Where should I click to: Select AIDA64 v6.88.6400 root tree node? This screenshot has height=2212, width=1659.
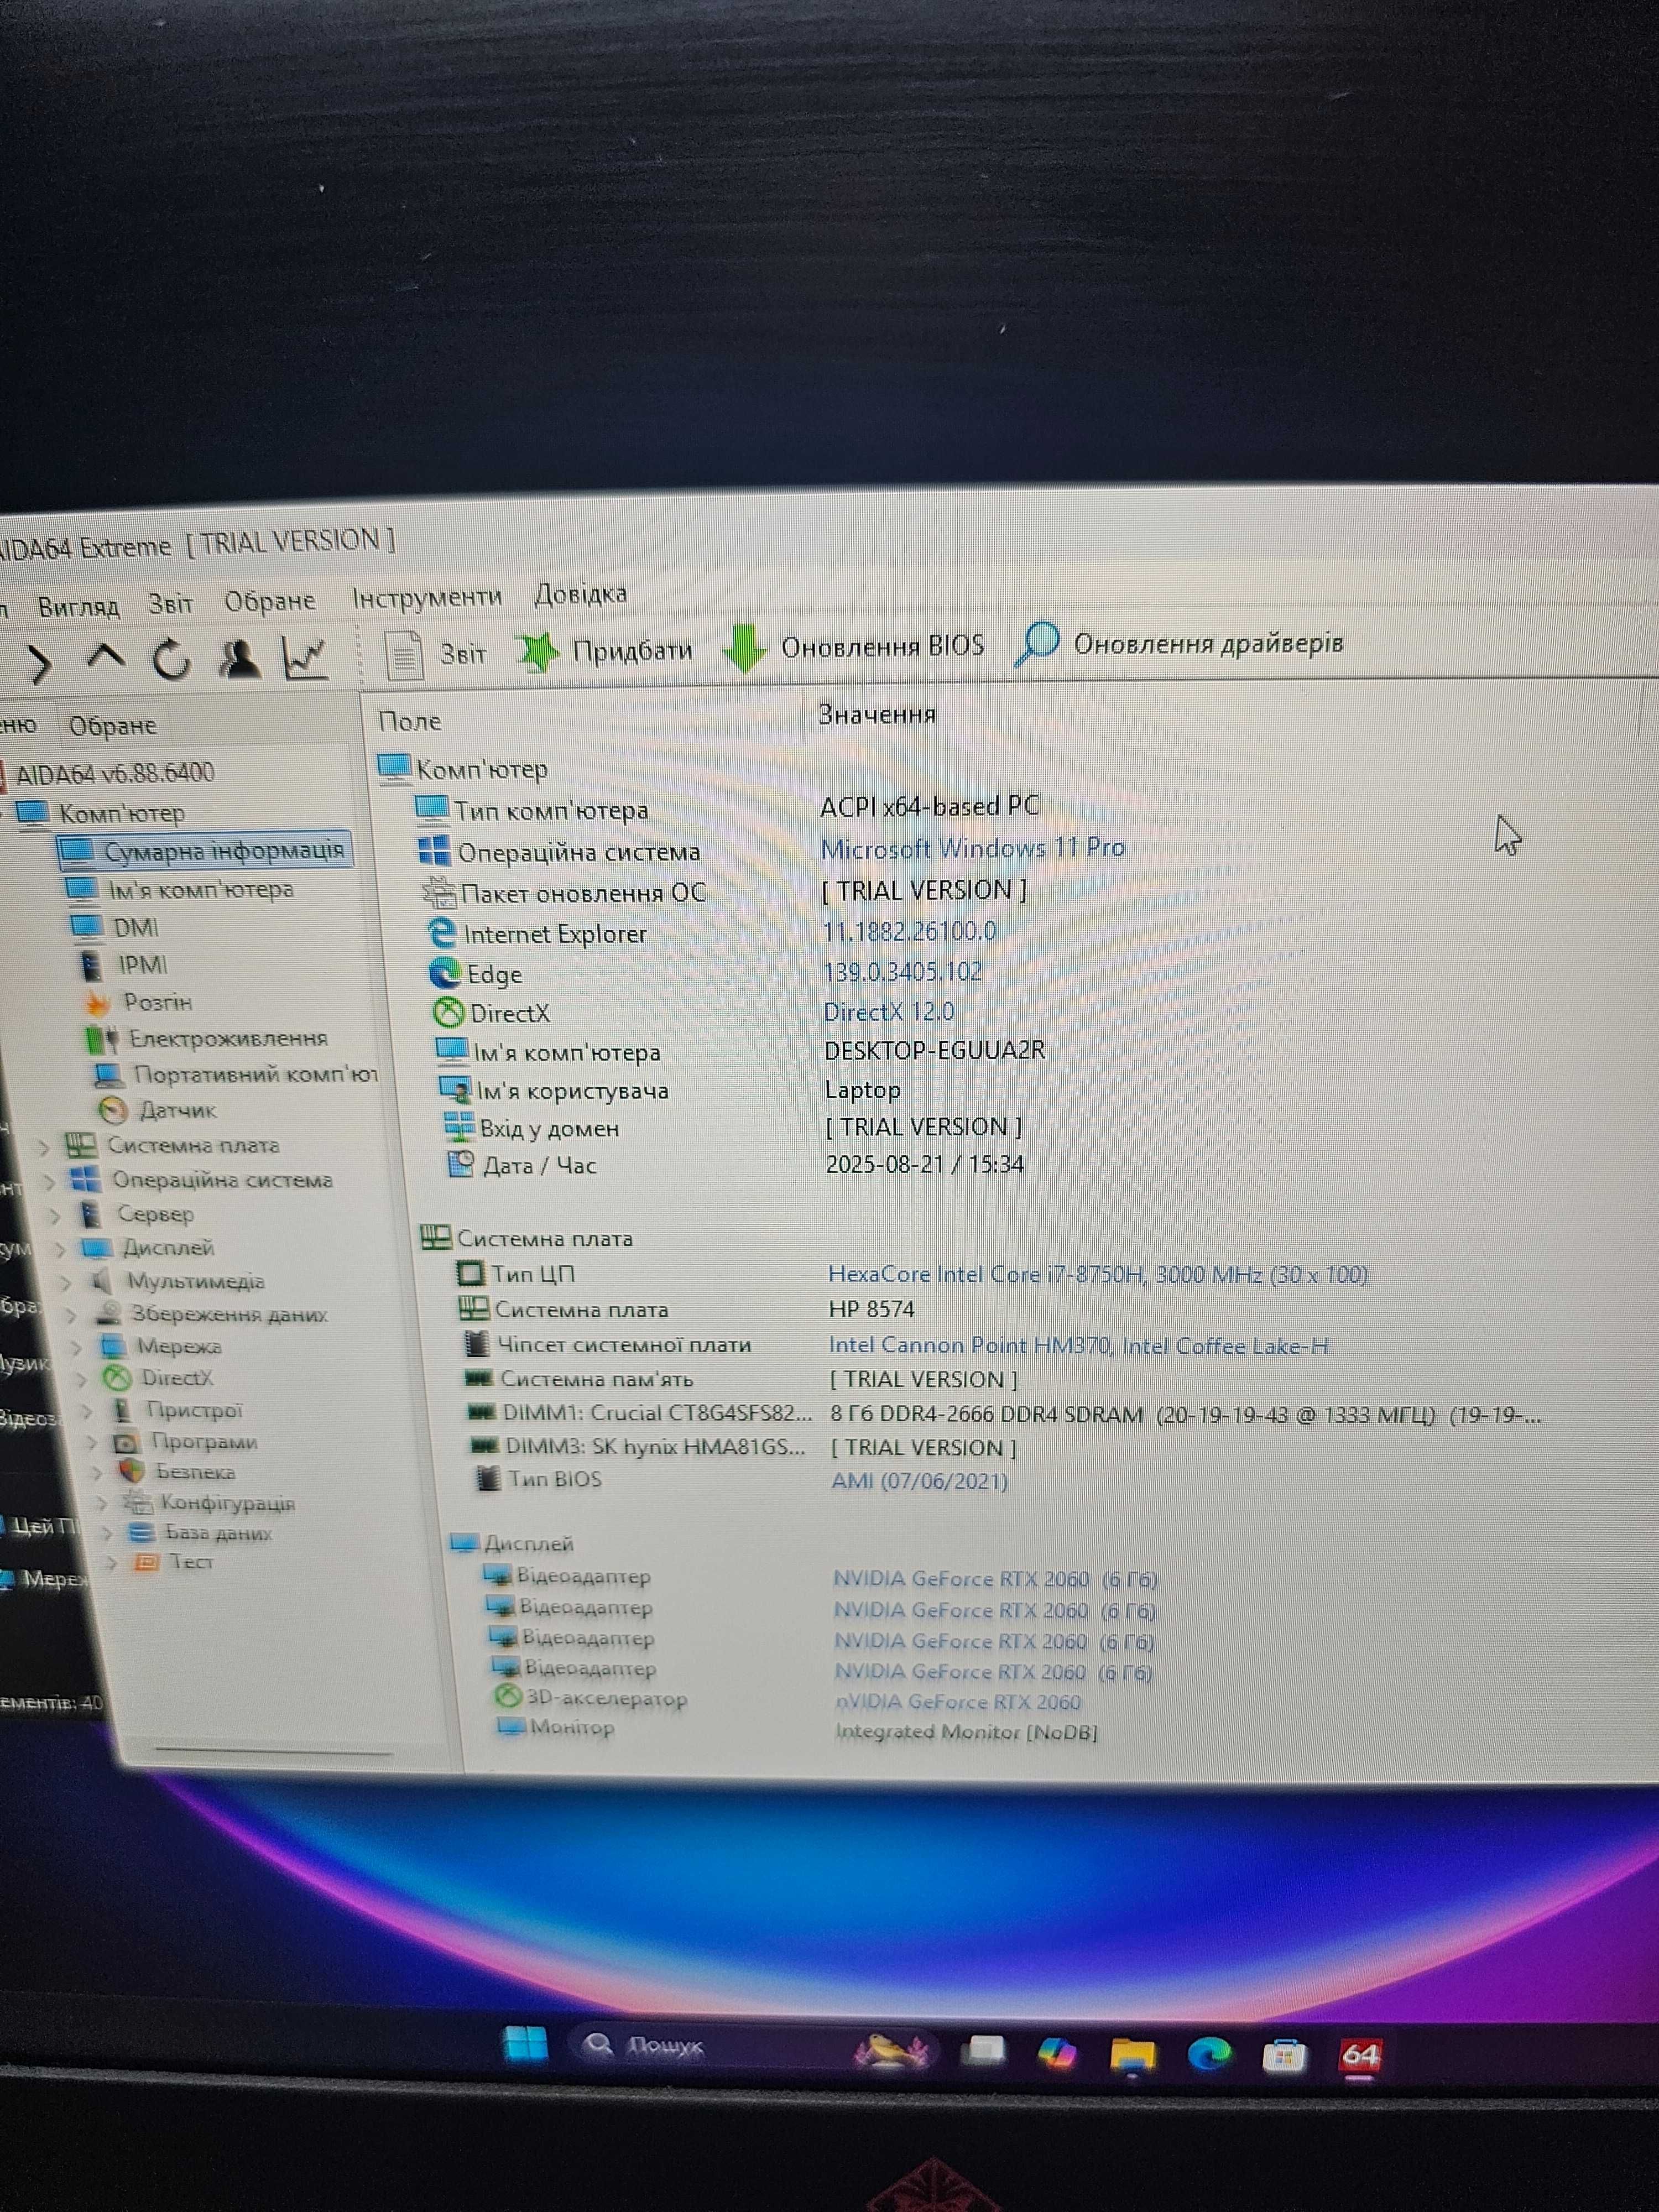pyautogui.click(x=114, y=773)
